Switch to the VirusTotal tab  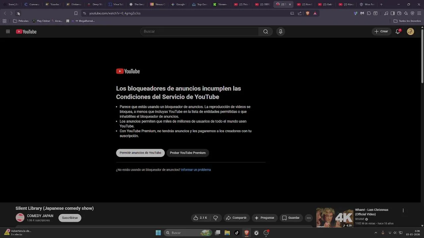[x=116, y=4]
